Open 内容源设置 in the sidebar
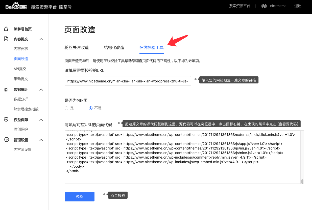312x210 pixels. (x=23, y=149)
